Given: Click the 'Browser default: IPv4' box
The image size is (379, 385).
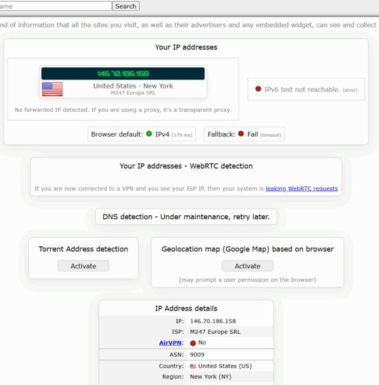Looking at the screenshot, I should point(142,134).
